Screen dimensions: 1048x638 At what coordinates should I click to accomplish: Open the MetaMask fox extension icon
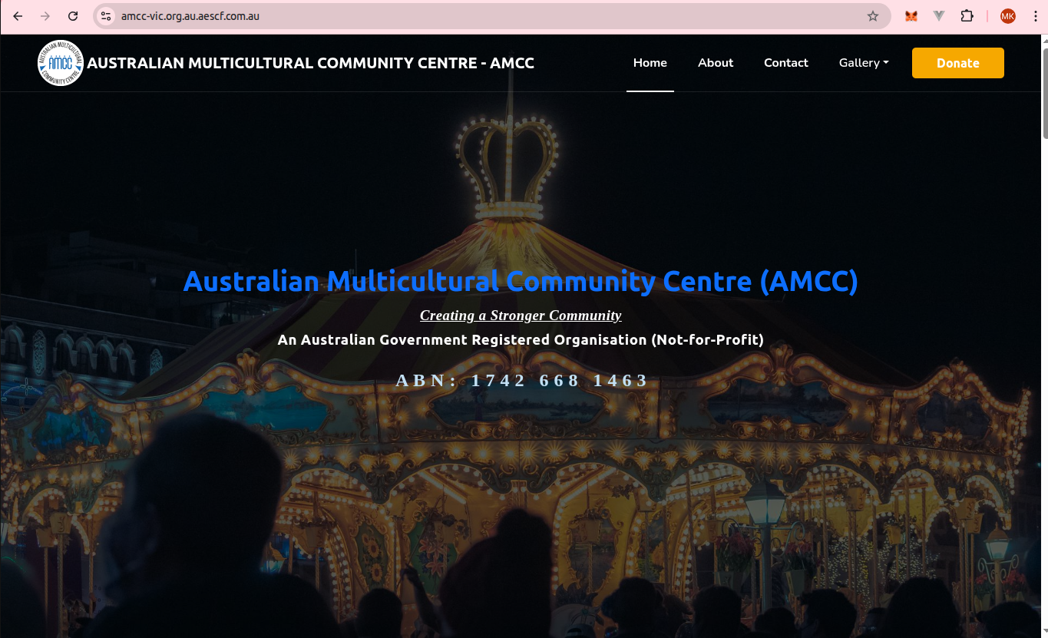pos(911,16)
